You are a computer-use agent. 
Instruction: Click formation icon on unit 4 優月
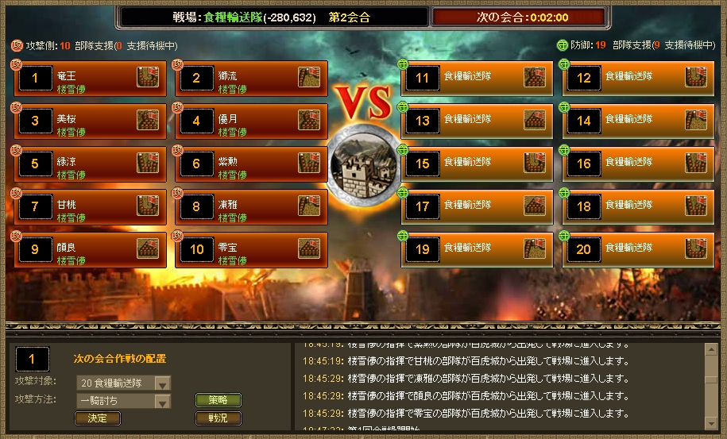click(x=309, y=120)
